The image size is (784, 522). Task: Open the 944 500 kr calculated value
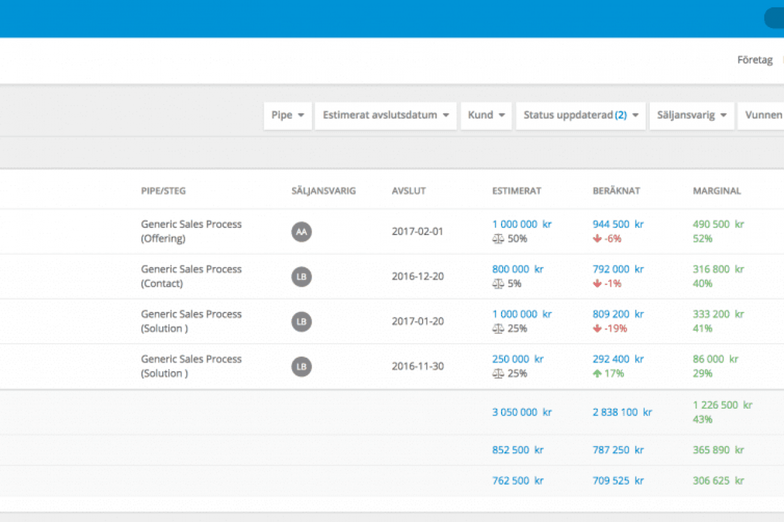pos(618,224)
